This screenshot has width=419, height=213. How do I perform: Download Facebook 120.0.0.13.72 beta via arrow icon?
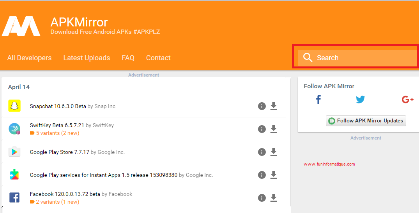click(x=273, y=198)
